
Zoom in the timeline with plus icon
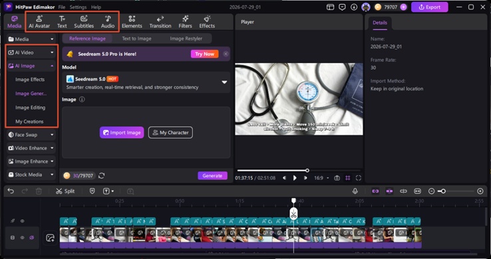tap(480, 191)
